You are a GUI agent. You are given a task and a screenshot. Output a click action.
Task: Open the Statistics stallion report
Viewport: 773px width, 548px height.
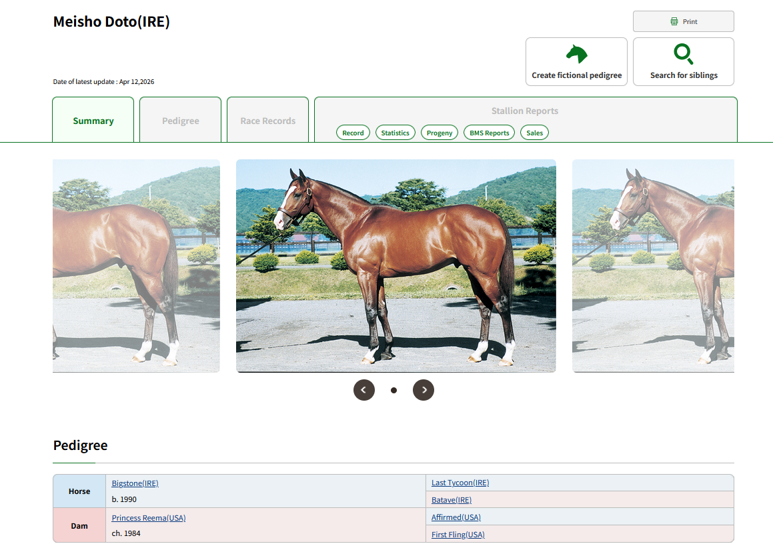[x=395, y=133]
